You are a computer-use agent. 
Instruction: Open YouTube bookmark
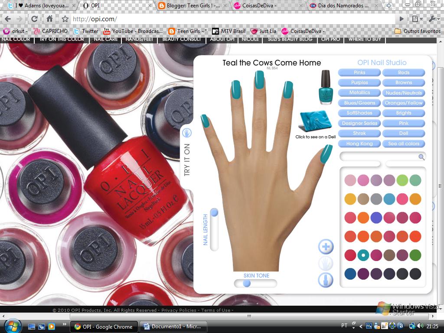point(133,31)
